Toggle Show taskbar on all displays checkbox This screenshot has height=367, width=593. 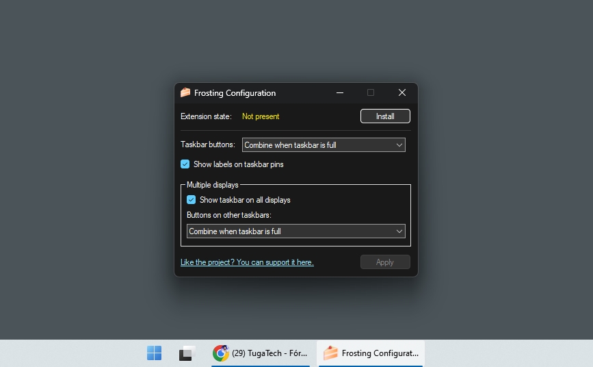(x=191, y=200)
